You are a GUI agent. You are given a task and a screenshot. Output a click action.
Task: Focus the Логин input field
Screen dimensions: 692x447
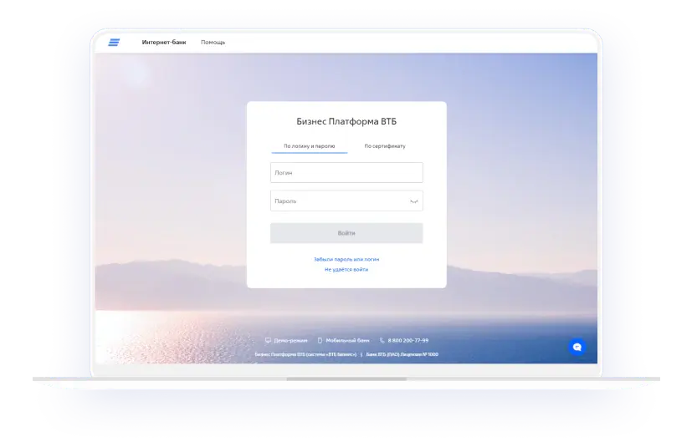(346, 172)
